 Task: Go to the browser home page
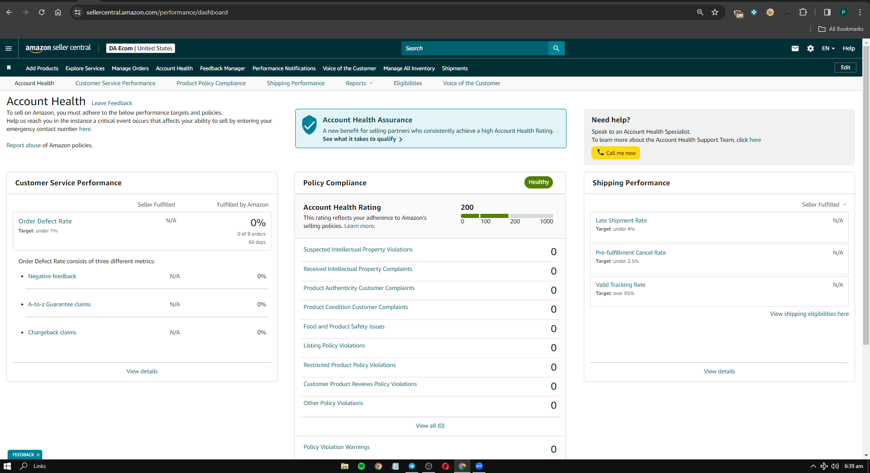(58, 12)
